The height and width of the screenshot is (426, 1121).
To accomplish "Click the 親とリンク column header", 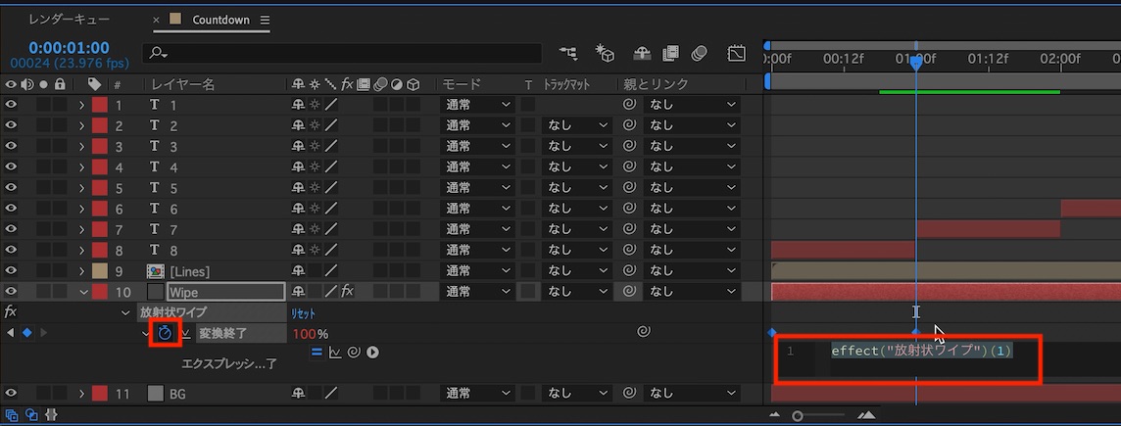I will 656,84.
